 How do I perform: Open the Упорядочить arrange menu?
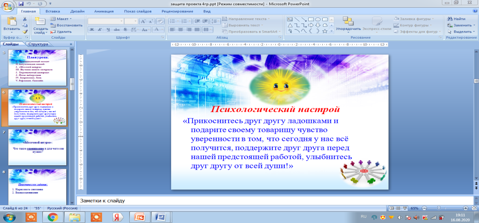click(349, 24)
